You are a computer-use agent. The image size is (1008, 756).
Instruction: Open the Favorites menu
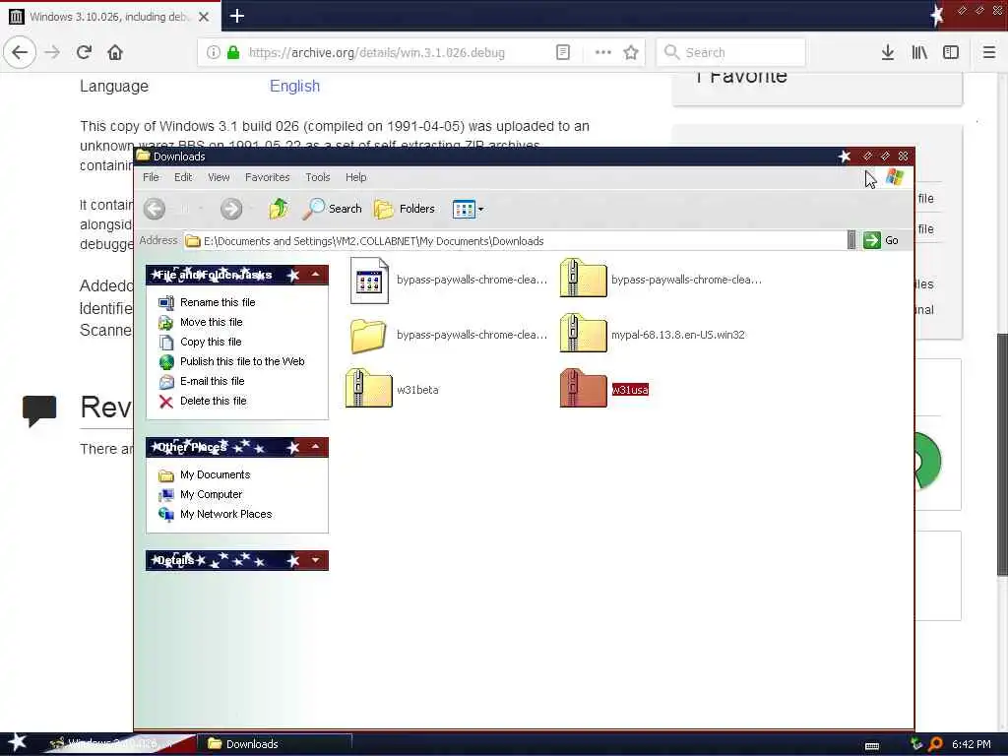(268, 177)
